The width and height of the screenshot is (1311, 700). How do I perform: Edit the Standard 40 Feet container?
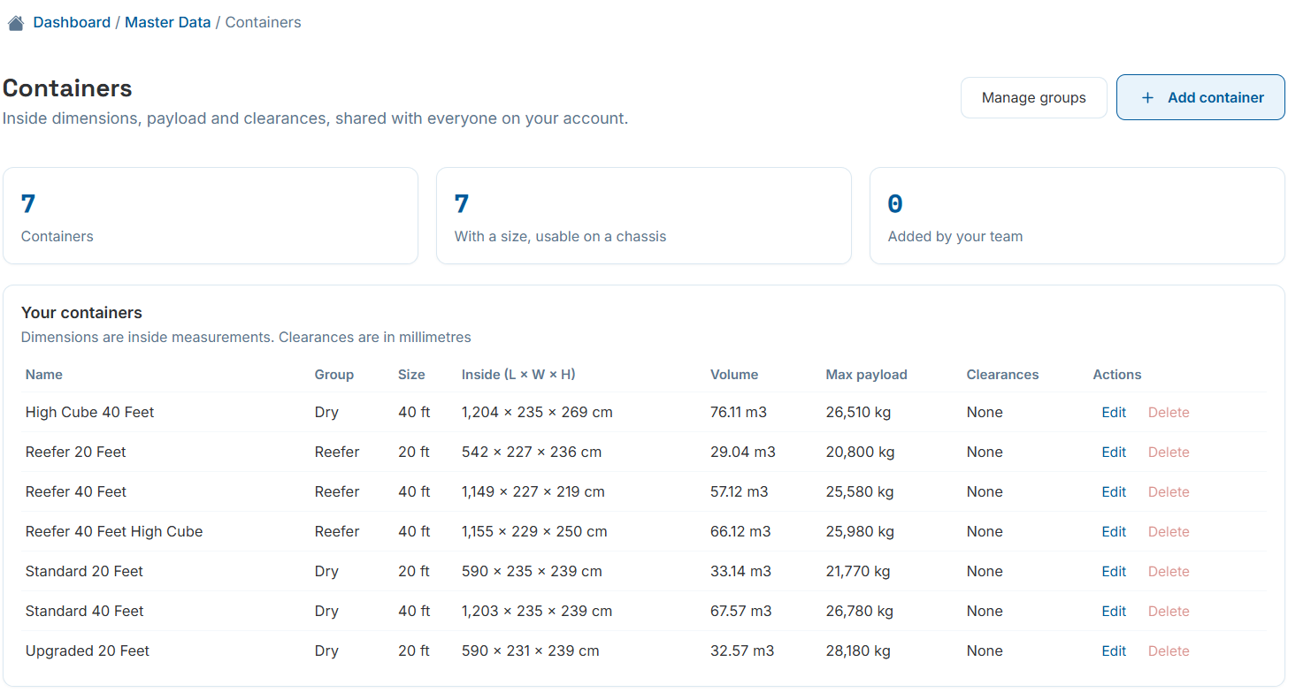click(x=1113, y=611)
